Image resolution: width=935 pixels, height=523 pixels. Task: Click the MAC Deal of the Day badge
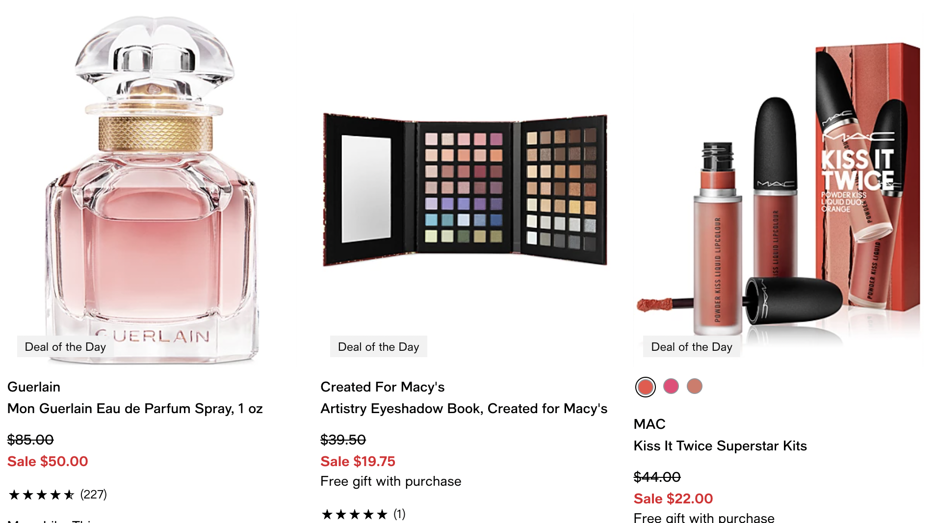pyautogui.click(x=691, y=347)
